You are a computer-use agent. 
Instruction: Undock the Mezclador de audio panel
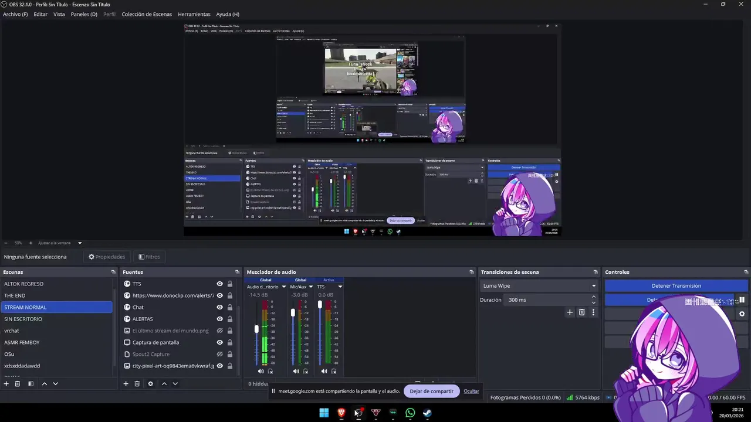pyautogui.click(x=471, y=272)
